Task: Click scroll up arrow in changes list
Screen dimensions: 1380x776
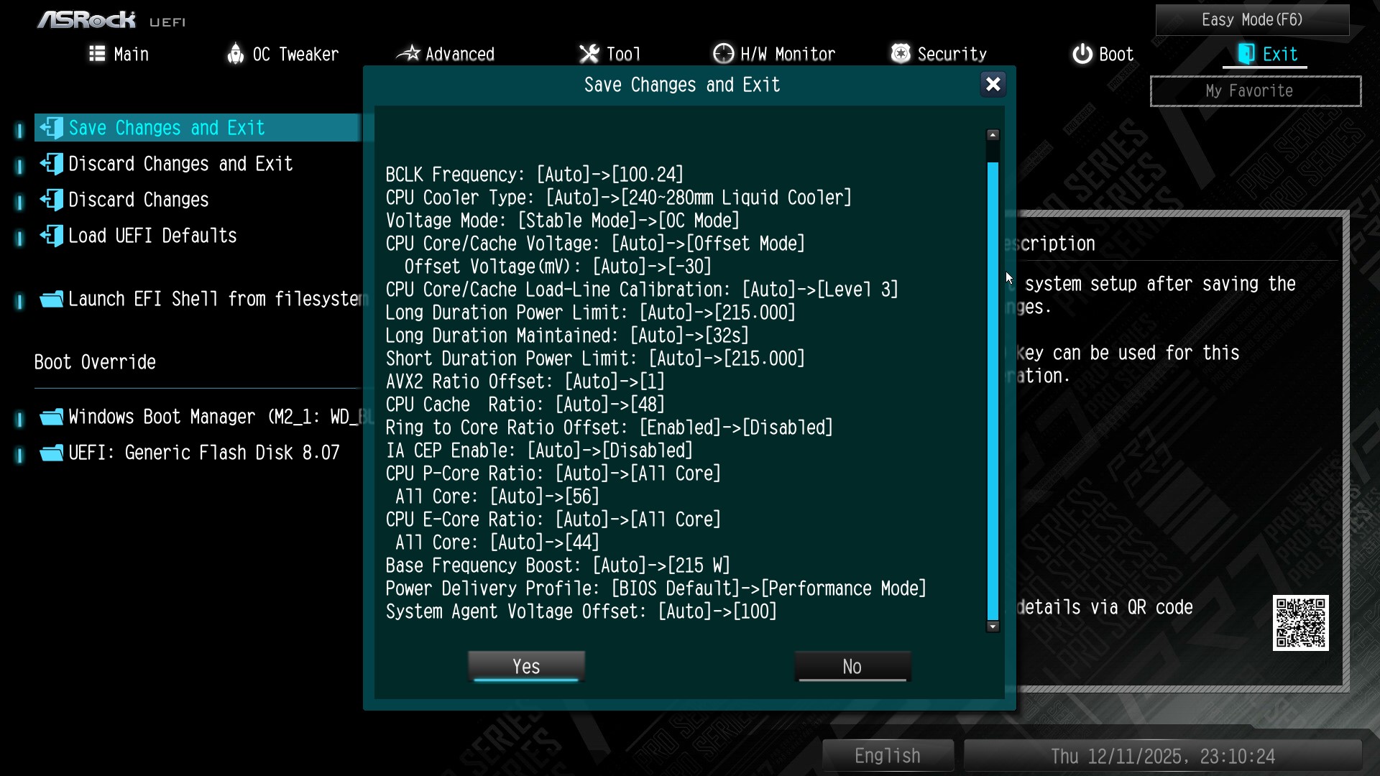Action: point(993,135)
